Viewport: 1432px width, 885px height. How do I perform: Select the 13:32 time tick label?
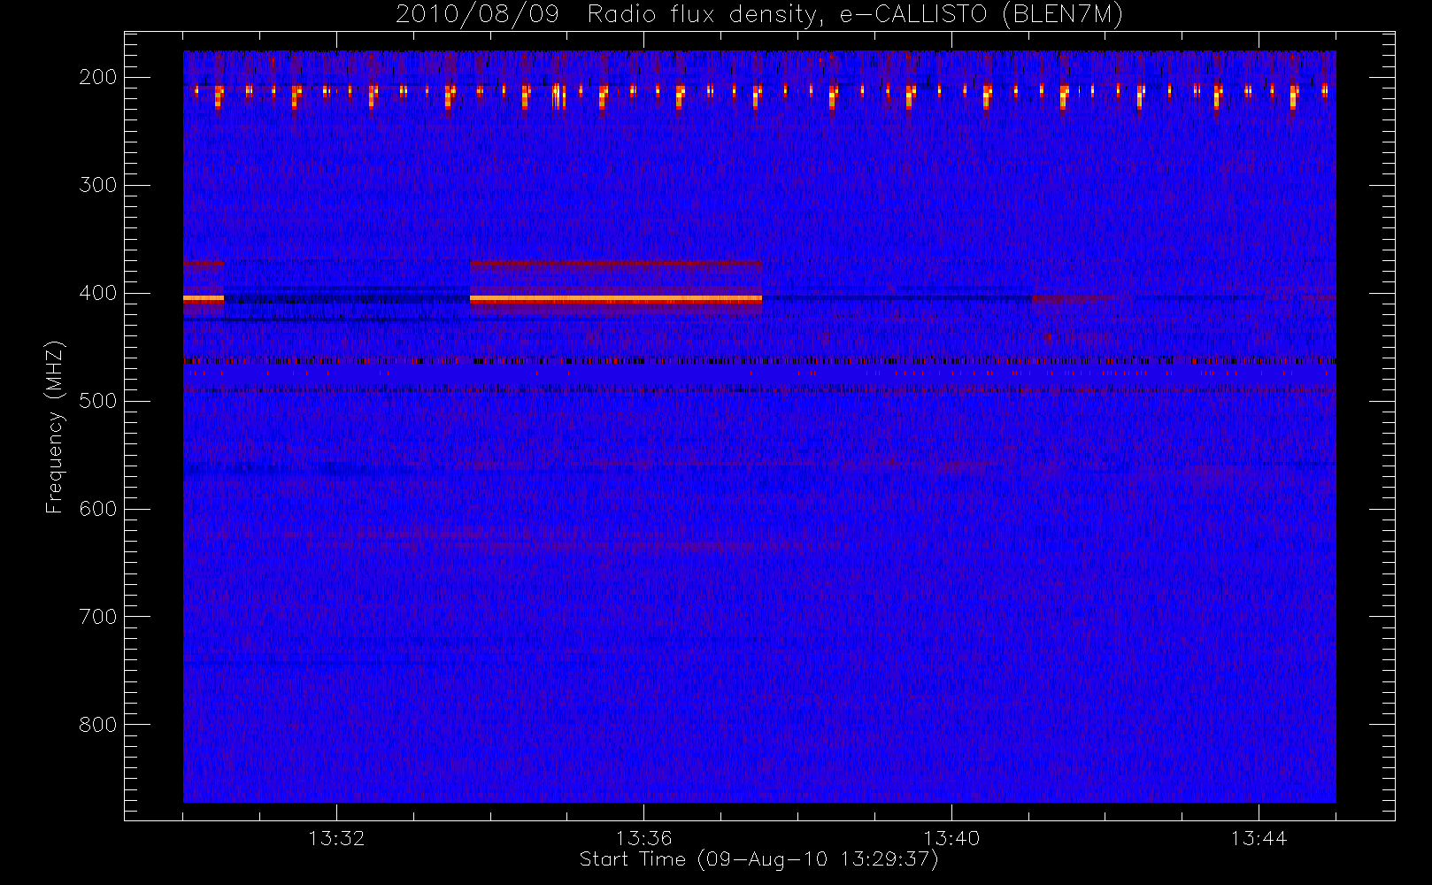coord(336,838)
